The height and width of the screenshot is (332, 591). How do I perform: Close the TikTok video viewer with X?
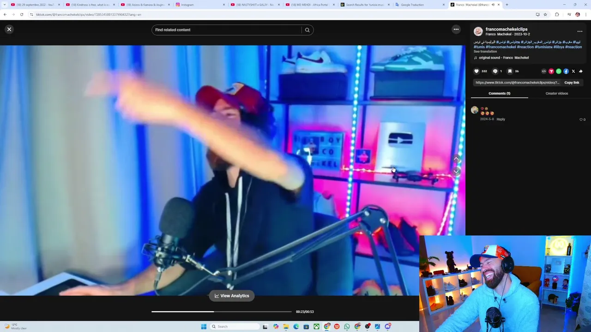point(9,30)
